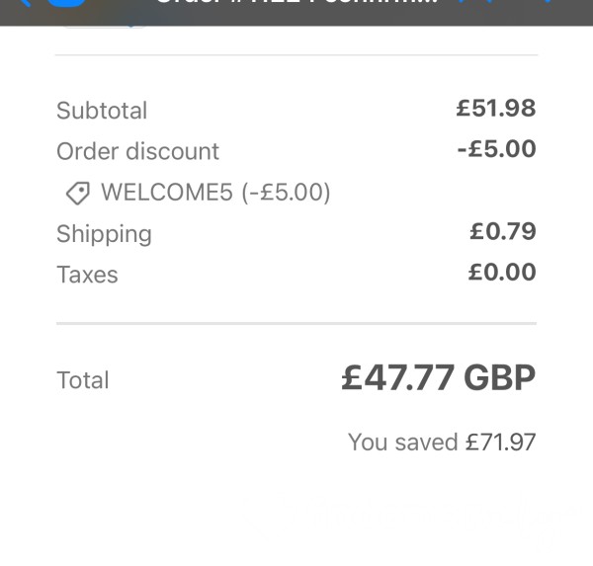593x566 pixels.
Task: Tap the second blue arrow in header
Action: (489, 2)
